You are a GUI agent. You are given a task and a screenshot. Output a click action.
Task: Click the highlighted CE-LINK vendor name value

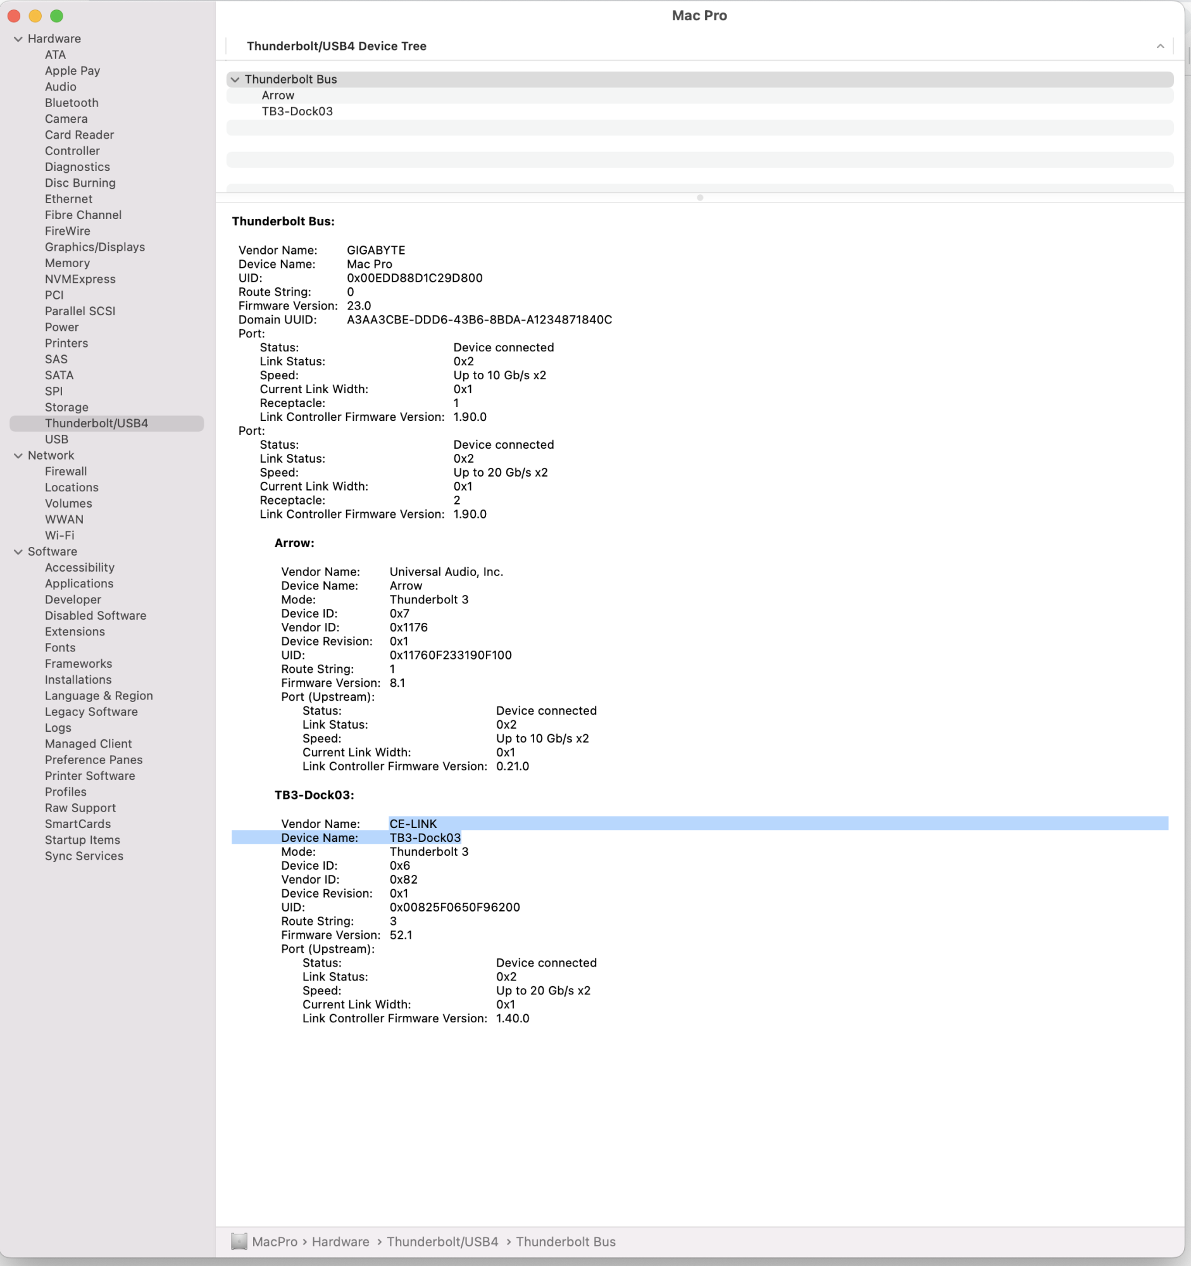413,824
